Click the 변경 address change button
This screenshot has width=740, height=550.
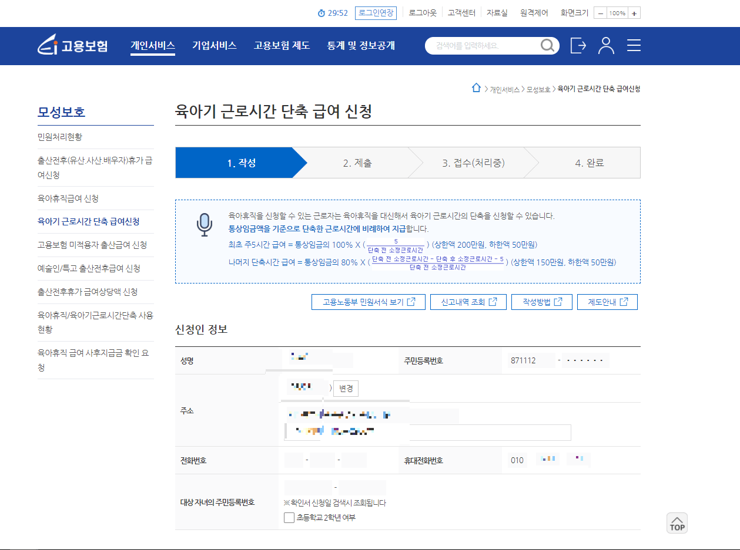click(x=345, y=388)
